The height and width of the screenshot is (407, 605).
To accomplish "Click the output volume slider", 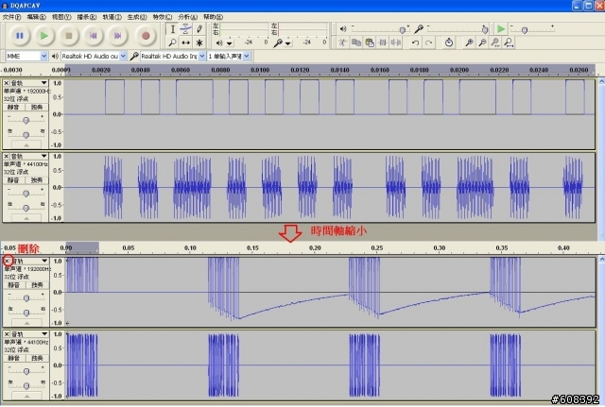I will pos(380,29).
